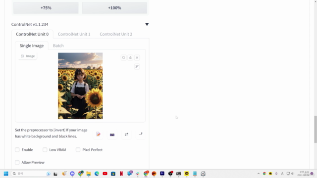Open new canvas with the pencil-paper icon
Screen dimensions: 317x178
pyautogui.click(x=98, y=134)
